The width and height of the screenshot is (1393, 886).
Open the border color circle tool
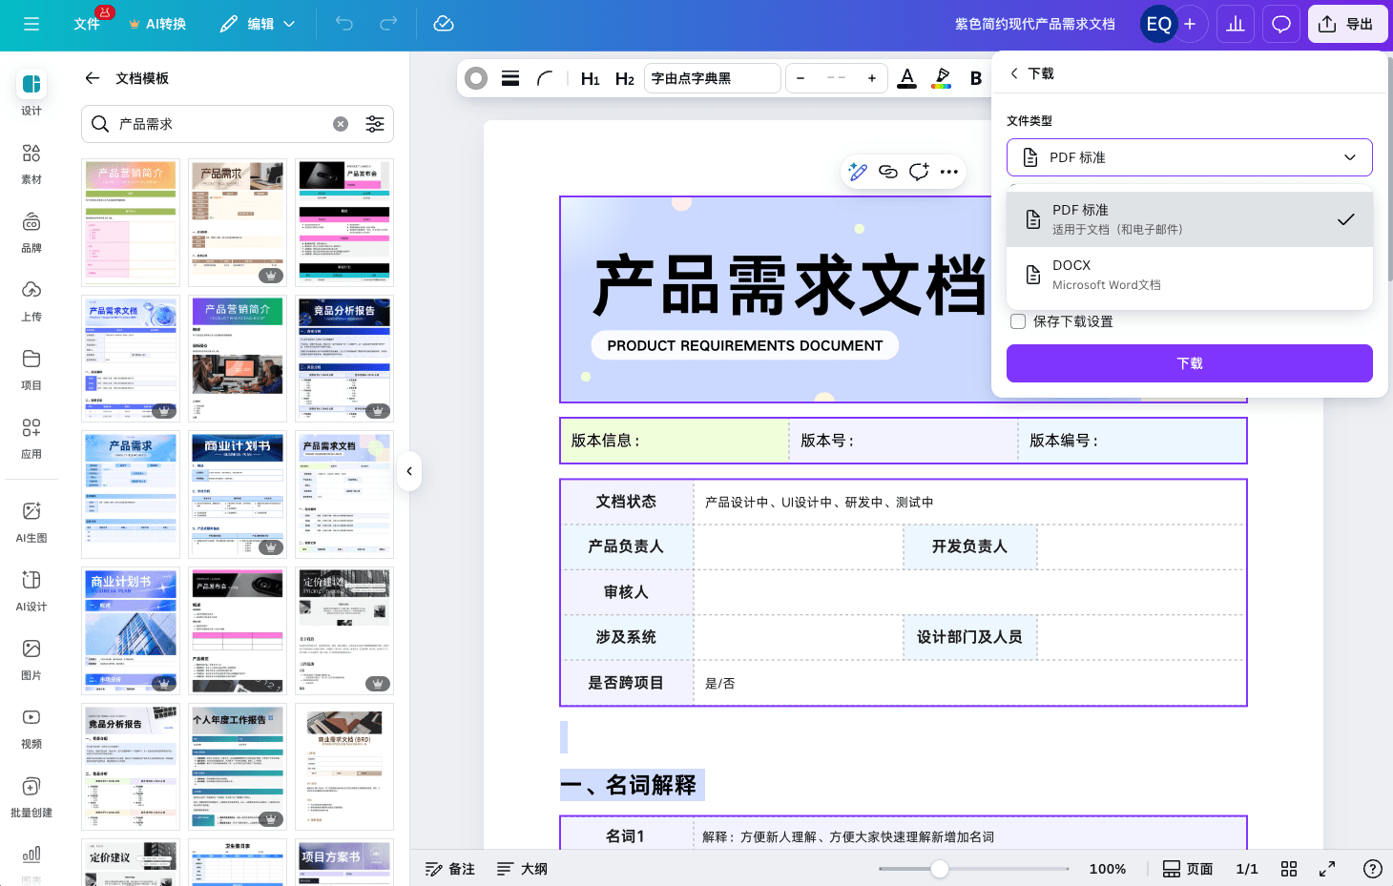(476, 78)
